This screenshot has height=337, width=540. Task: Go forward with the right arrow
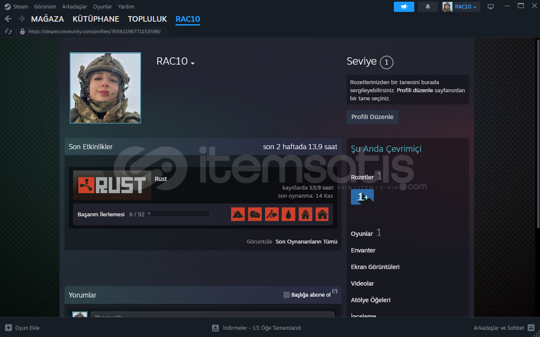coord(21,19)
